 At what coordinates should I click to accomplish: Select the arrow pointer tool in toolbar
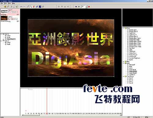(31, 7)
